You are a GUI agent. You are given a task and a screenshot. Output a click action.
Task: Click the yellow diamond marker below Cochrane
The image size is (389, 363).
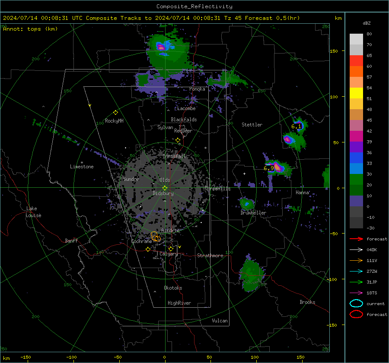[x=148, y=249]
